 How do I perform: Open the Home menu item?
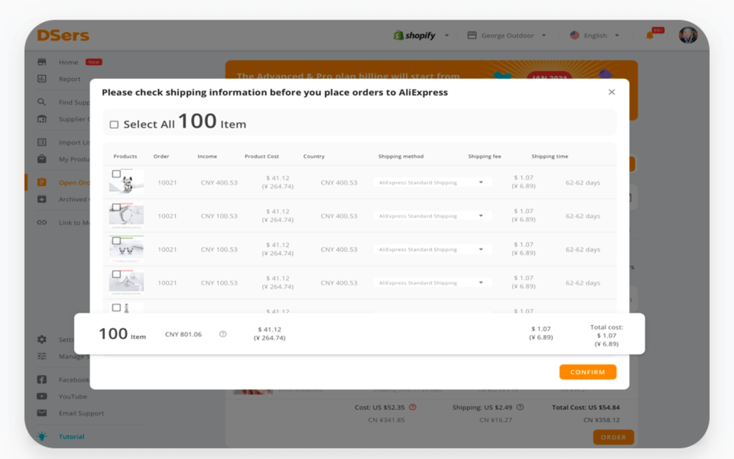point(69,62)
